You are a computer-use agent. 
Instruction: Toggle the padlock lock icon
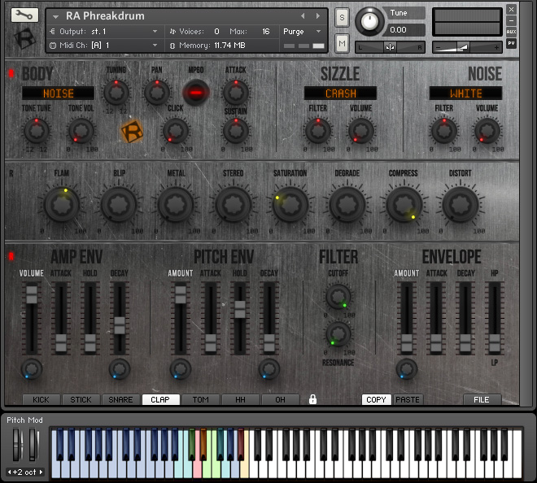click(x=312, y=399)
